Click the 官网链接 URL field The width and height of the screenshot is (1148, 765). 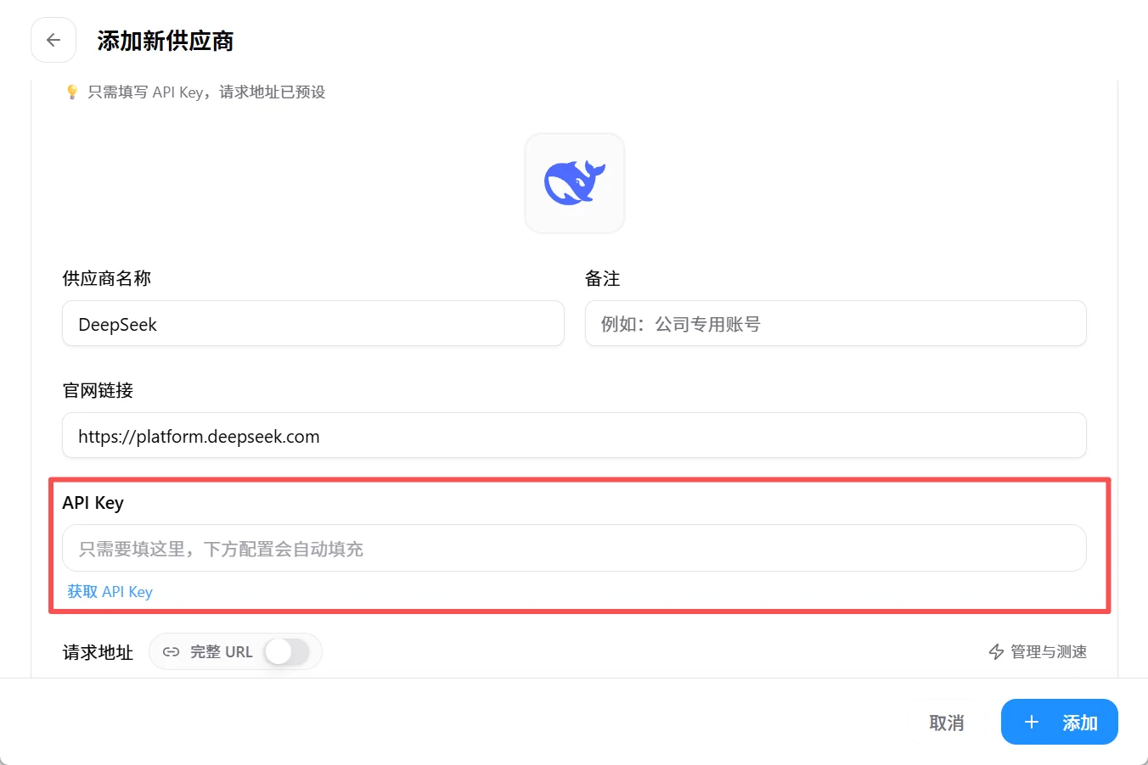click(574, 435)
